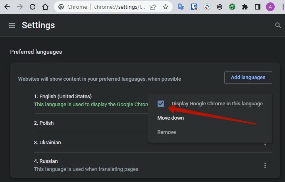285x182 pixels.
Task: Uncheck Display Google Chrome in this language
Action: [161, 104]
